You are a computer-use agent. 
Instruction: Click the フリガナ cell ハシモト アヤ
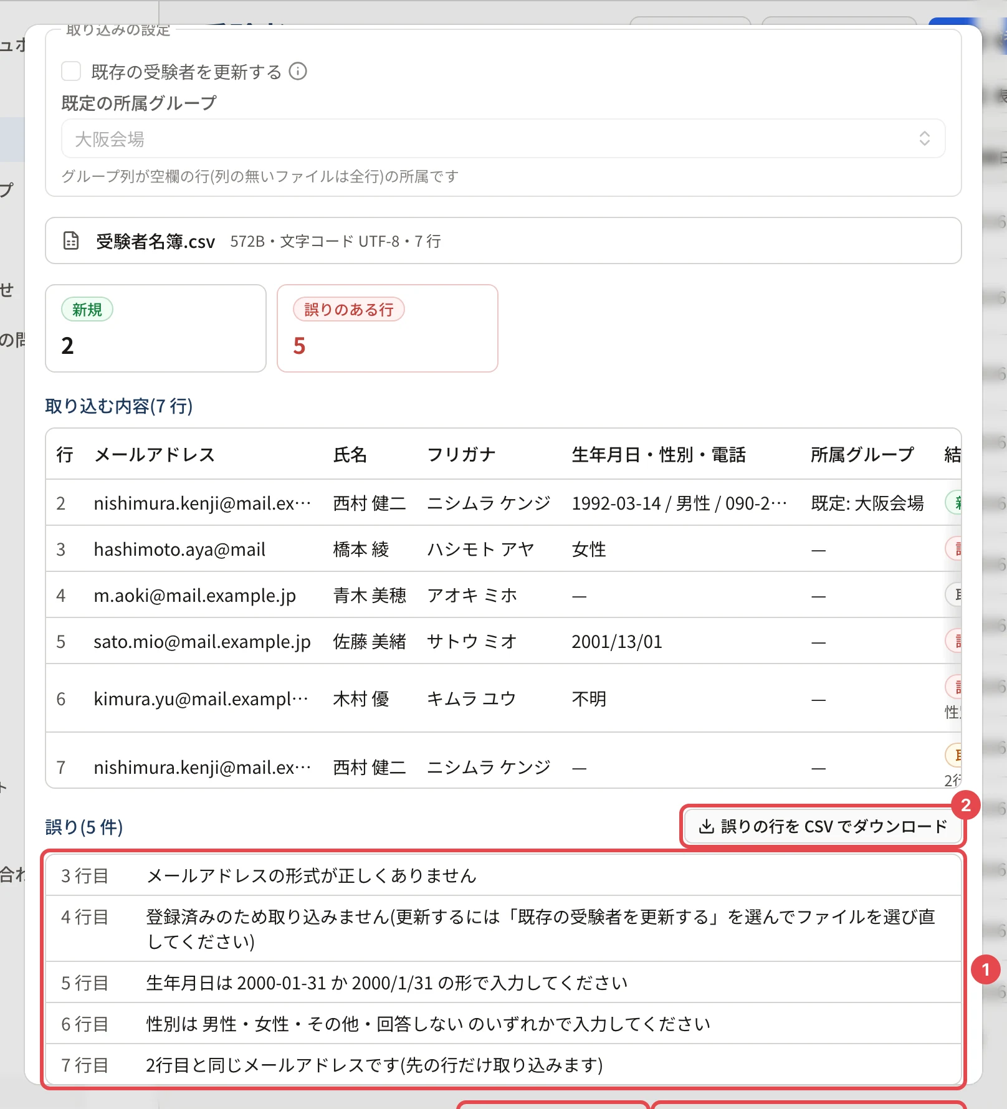[x=480, y=550]
